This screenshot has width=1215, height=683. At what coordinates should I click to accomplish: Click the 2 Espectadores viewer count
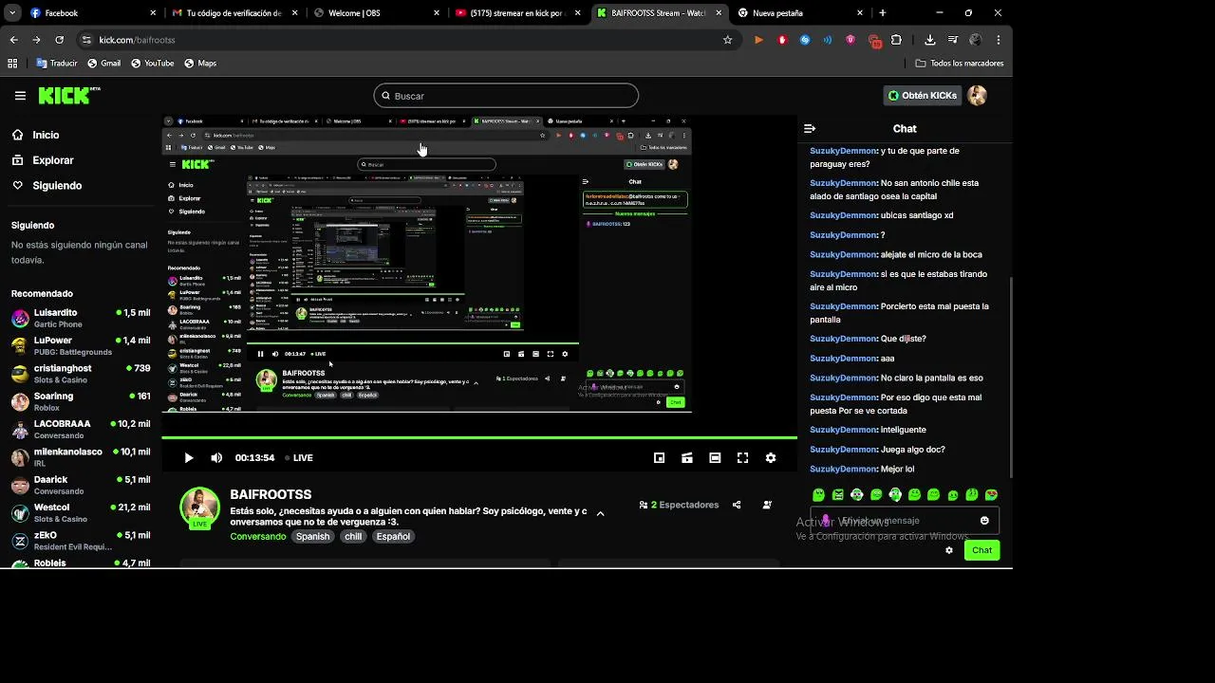tap(679, 505)
